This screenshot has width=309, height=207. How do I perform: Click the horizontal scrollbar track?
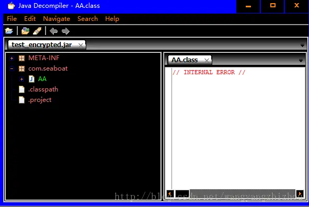[243, 194]
